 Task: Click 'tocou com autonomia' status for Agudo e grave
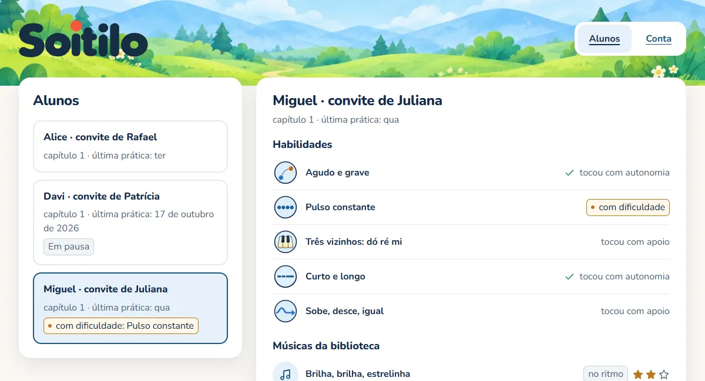625,173
